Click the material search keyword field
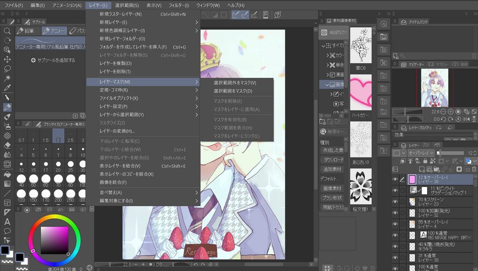 click(x=333, y=132)
